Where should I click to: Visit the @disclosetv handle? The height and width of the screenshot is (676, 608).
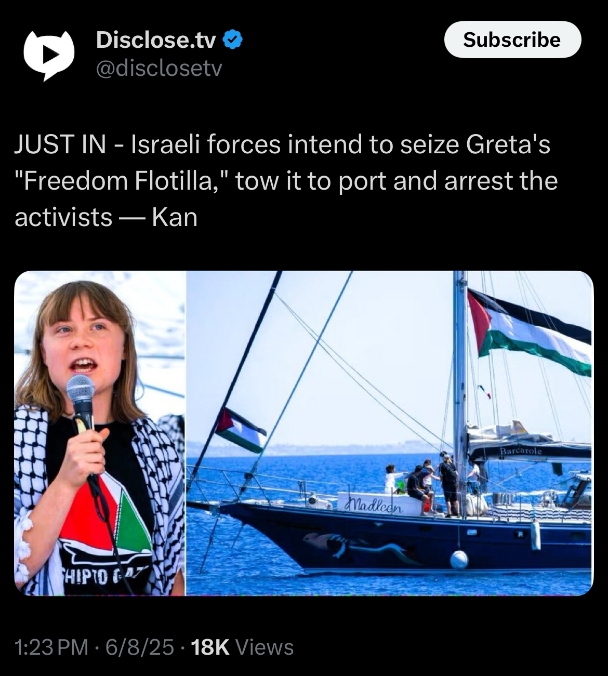tap(159, 68)
